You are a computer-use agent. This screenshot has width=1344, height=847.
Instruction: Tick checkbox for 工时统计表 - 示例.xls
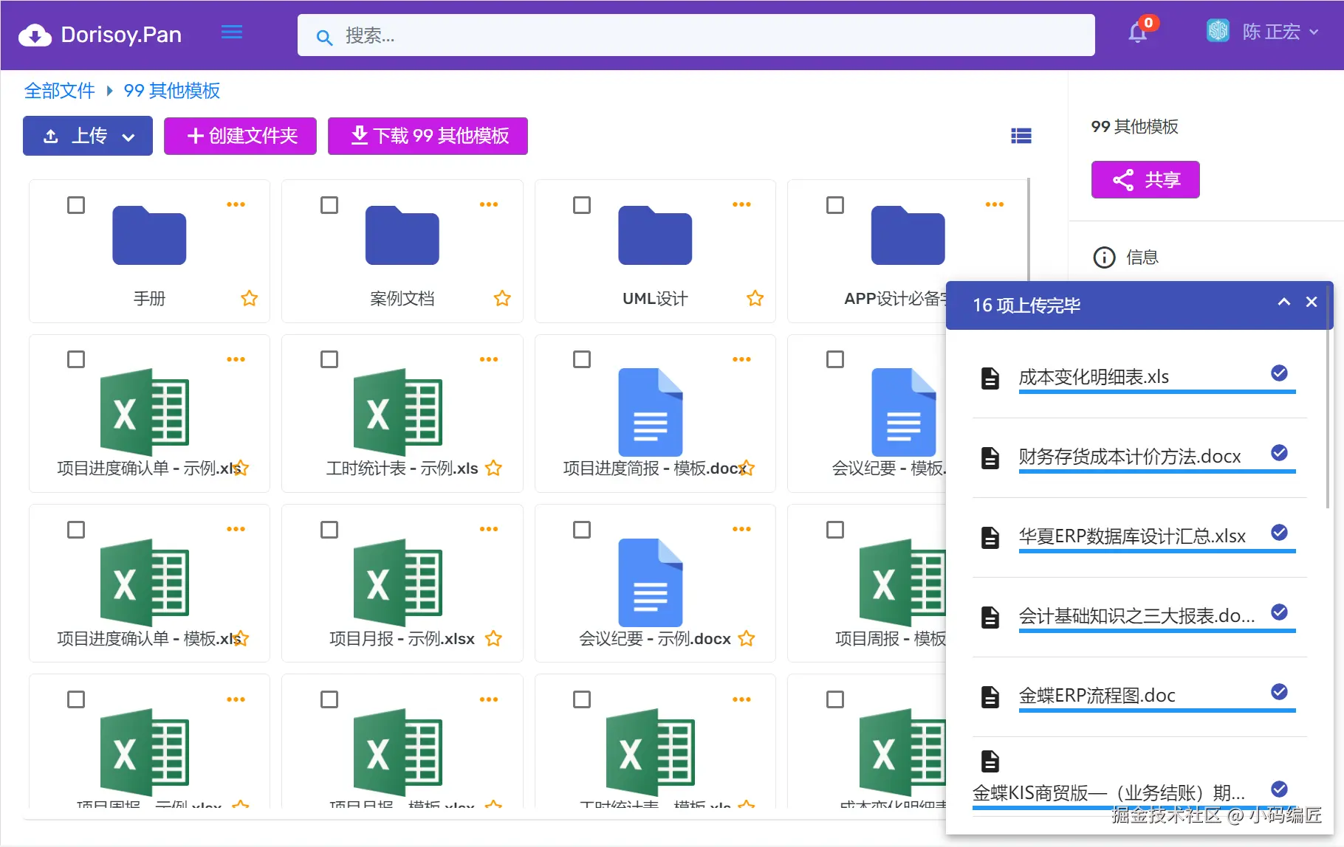click(x=329, y=359)
